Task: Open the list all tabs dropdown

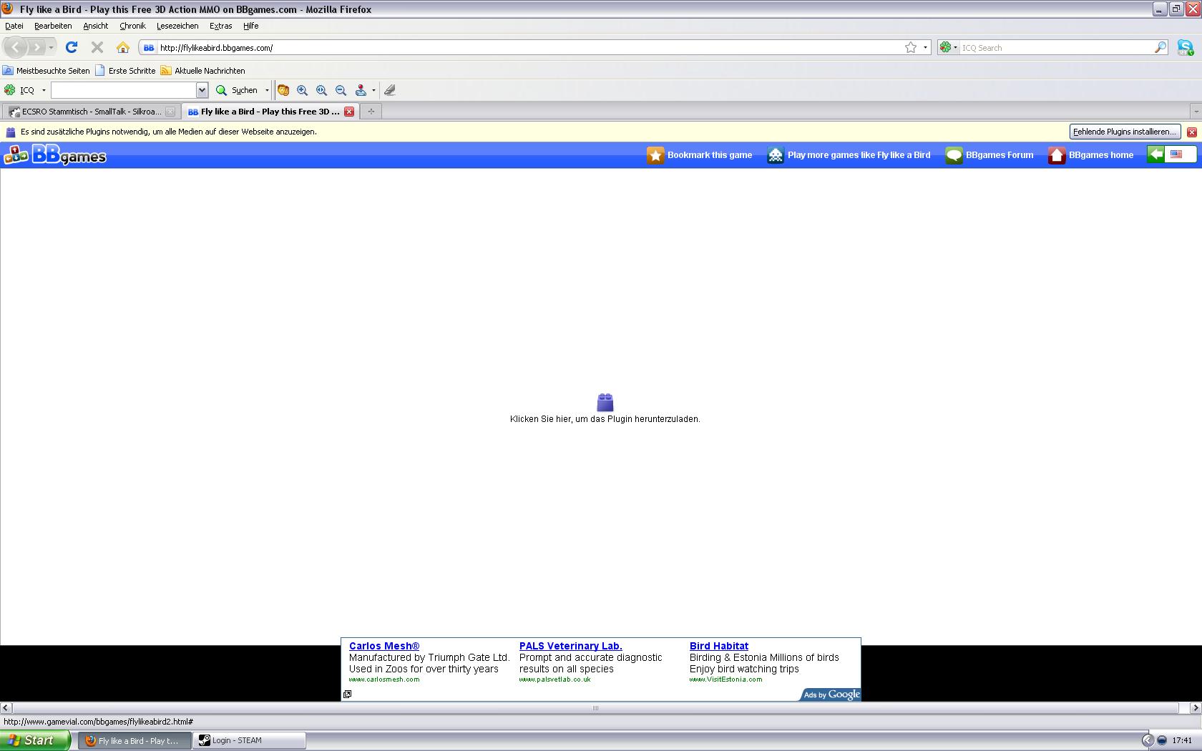Action: point(1195,112)
